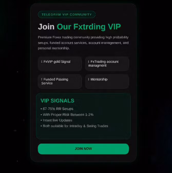Click the Proper Risk Between 1-2% line
The width and height of the screenshot is (172, 173).
(x=68, y=115)
